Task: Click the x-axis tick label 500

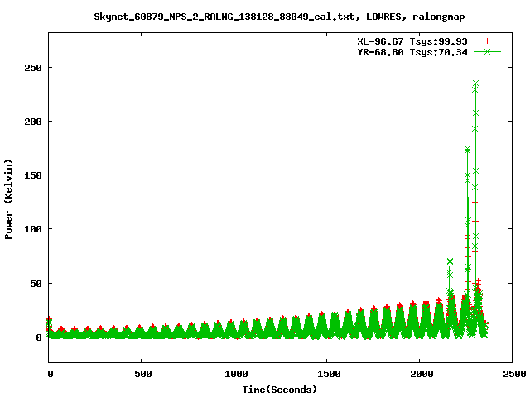Action: 143,374
